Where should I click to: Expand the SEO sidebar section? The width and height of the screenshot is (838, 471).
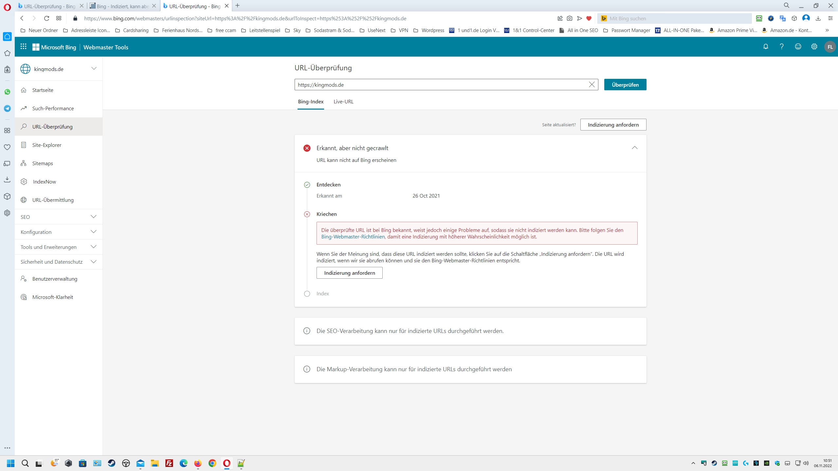coord(94,217)
